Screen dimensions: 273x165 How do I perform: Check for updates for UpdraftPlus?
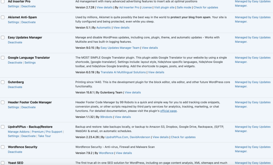click(183, 137)
